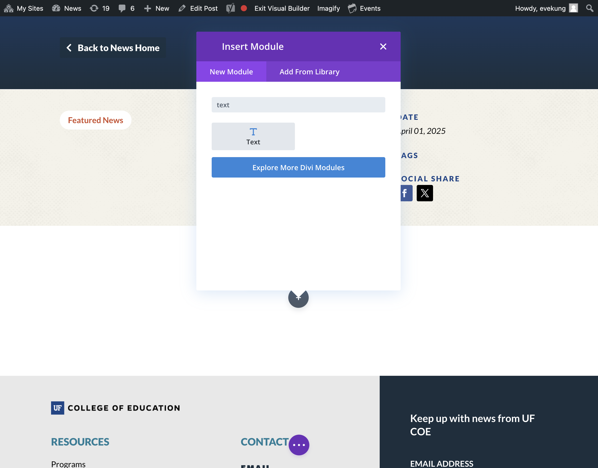Share post on X icon
This screenshot has width=598, height=468.
tap(425, 193)
